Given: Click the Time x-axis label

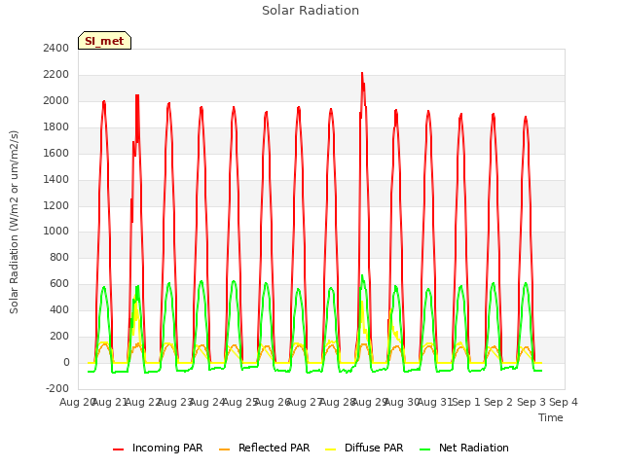Looking at the screenshot, I should [x=551, y=417].
